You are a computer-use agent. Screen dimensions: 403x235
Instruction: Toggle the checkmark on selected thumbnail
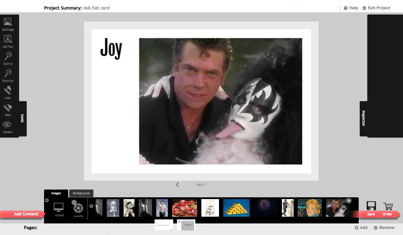pyautogui.click(x=349, y=201)
